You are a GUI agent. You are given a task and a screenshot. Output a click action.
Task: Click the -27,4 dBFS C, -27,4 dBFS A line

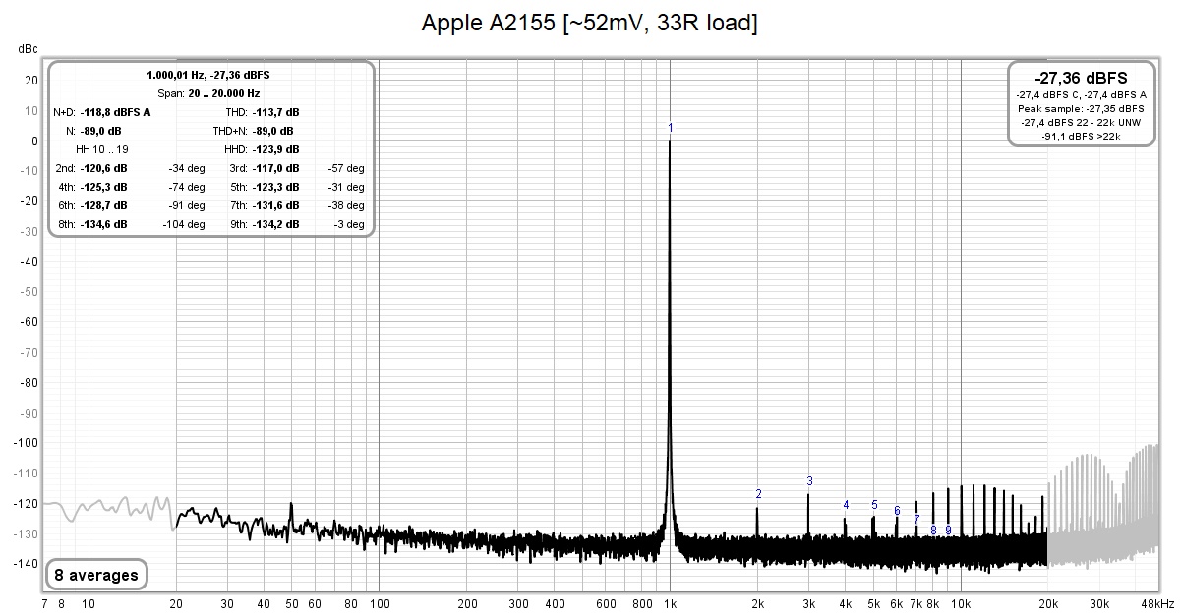tap(1081, 94)
